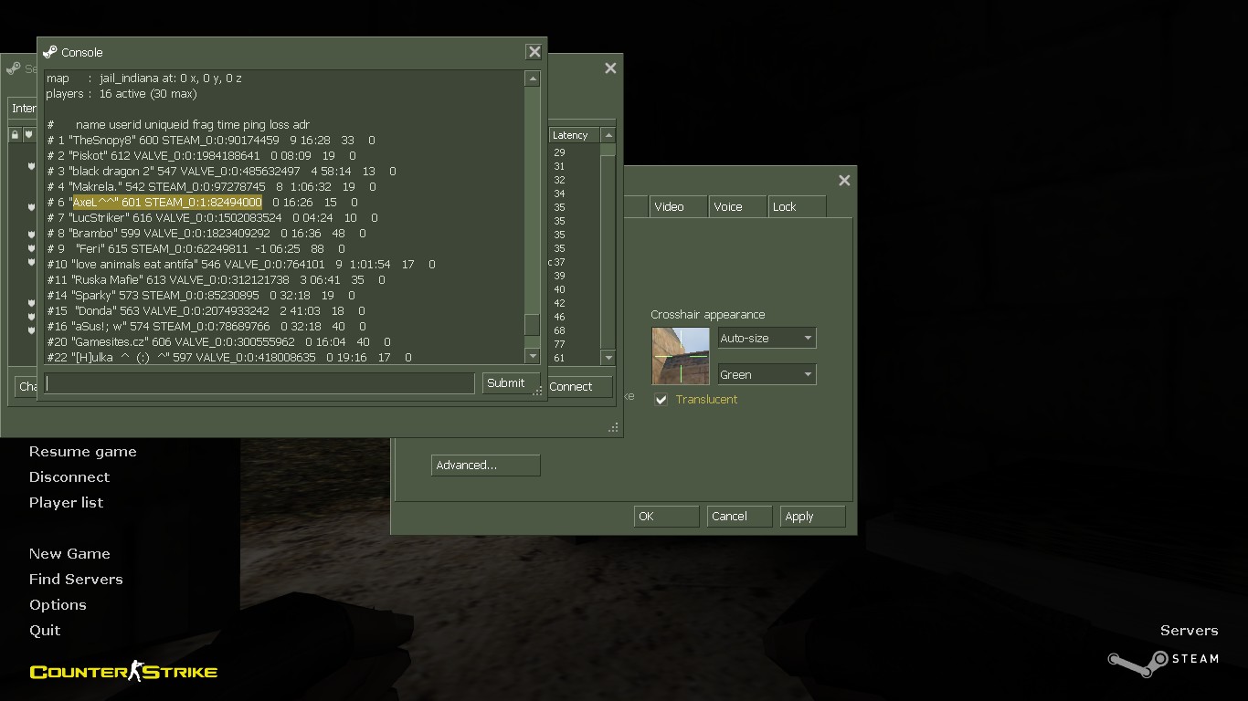Open Find Servers from main menu
Viewport: 1248px width, 701px height.
(76, 580)
